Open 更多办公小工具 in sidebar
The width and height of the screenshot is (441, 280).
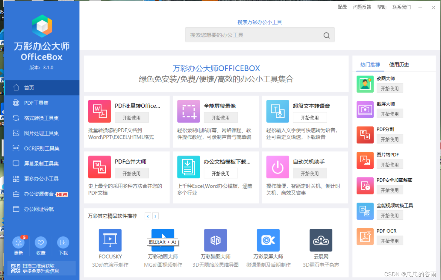(x=42, y=179)
